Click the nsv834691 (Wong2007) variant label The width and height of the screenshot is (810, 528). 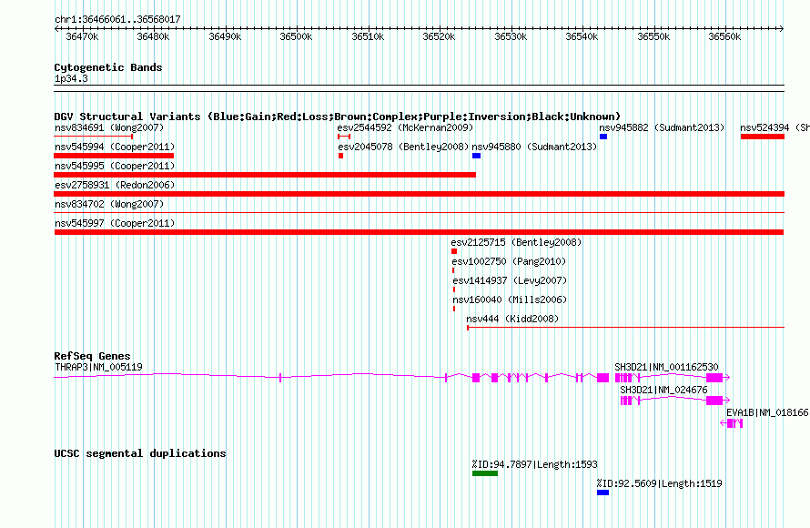109,127
